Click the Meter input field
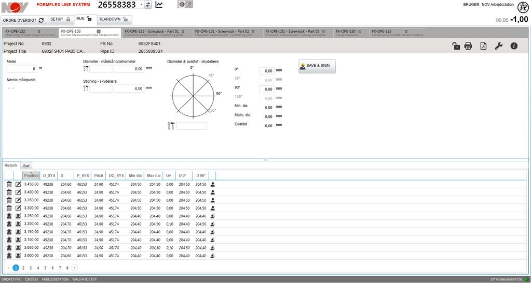The width and height of the screenshot is (531, 283). coord(22,69)
